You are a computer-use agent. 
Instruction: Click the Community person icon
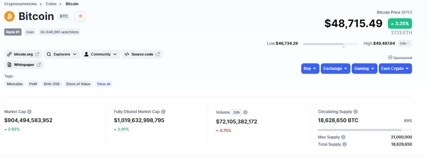pos(86,54)
